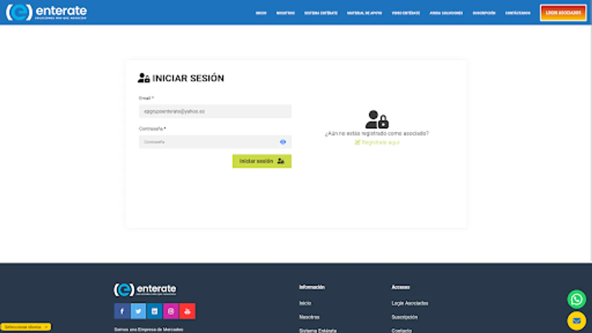This screenshot has width=592, height=333.
Task: Open the Contacto link in the footer
Action: coord(401,330)
